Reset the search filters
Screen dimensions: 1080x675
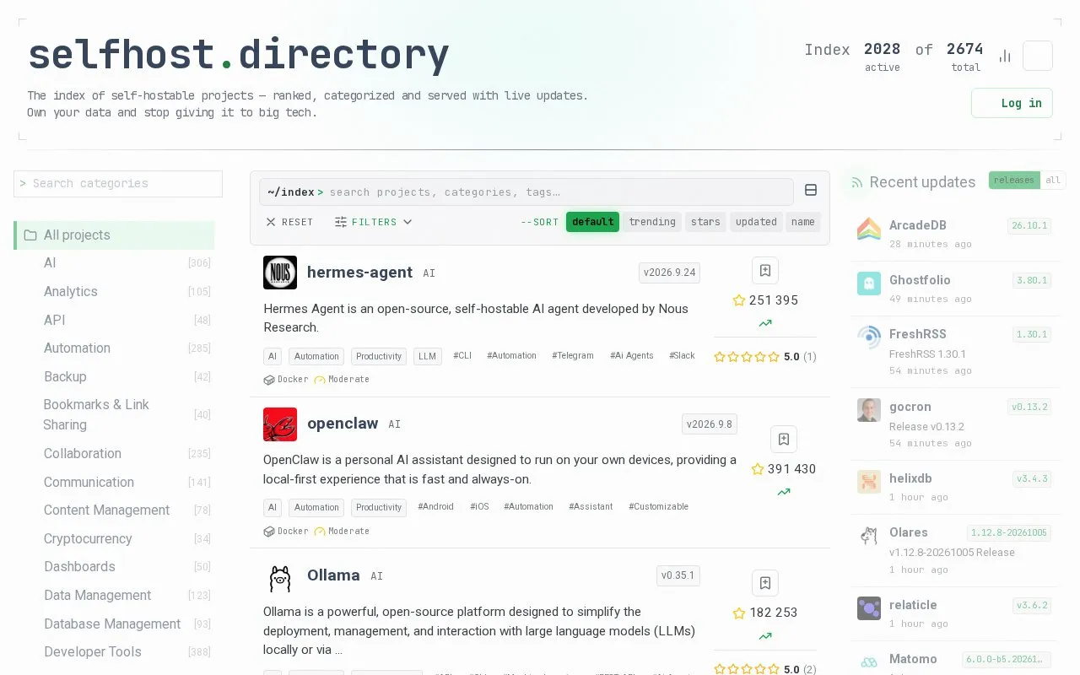289,222
